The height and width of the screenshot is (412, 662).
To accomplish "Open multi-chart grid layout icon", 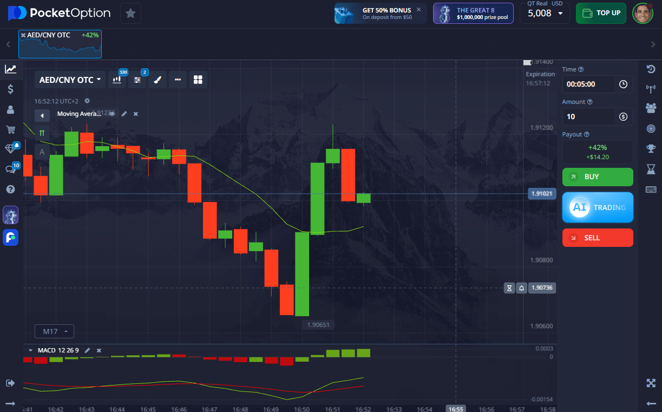I will 198,80.
